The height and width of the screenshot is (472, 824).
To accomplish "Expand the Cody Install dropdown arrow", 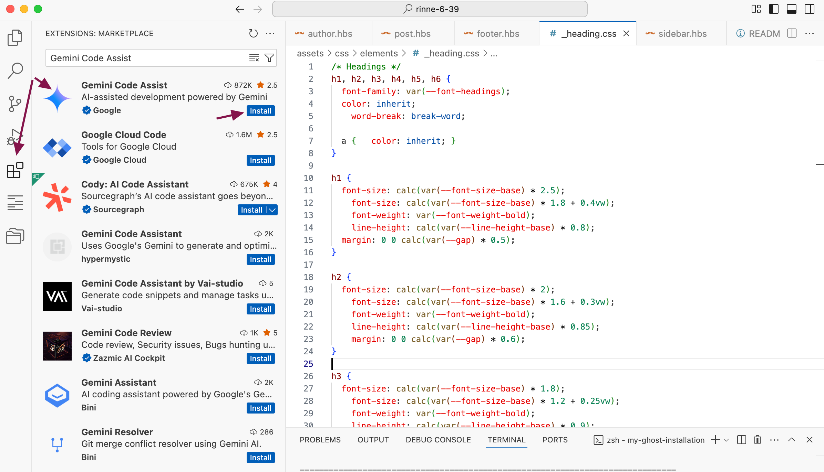I will 272,210.
